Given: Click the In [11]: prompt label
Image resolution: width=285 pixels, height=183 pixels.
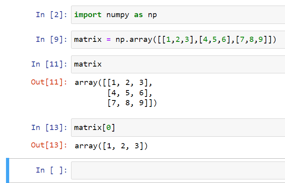Looking at the screenshot, I should click(49, 64).
